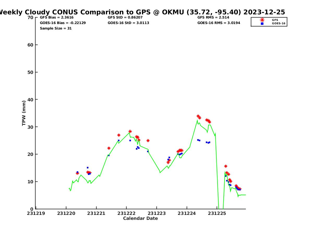The image size is (313, 235).
Task: Click the 'GFS RMS = 2.514' statistic
Action: point(213,17)
